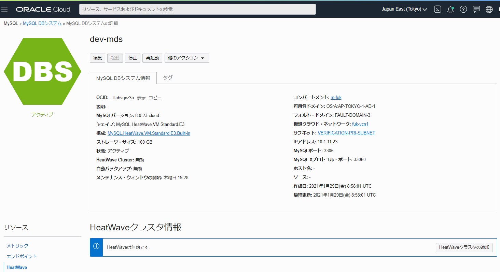Open the notifications bell
The width and height of the screenshot is (500, 272).
(450, 9)
